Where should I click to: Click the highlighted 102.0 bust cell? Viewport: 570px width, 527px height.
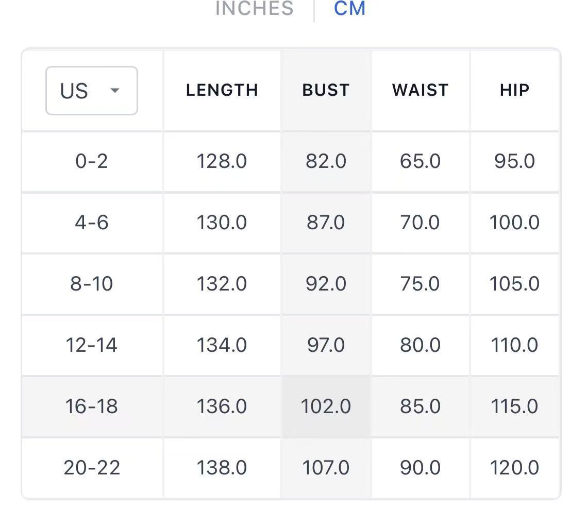[x=326, y=406]
